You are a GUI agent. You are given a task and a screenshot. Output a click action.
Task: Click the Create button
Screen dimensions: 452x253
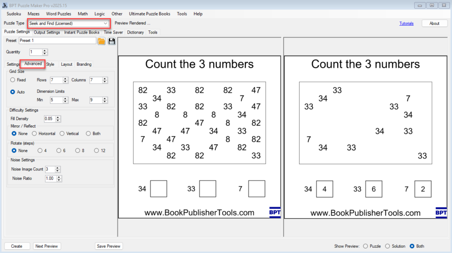17,246
